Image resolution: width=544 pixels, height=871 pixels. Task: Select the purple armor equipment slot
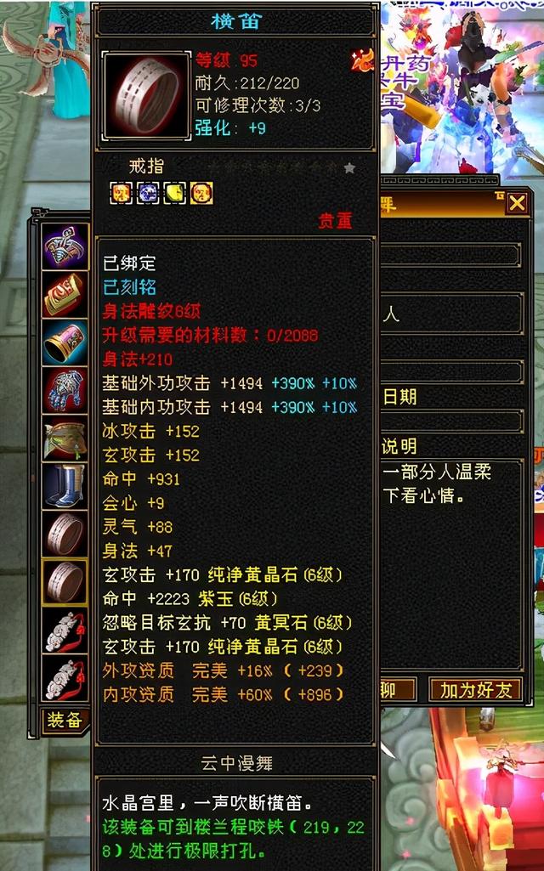coord(65,246)
